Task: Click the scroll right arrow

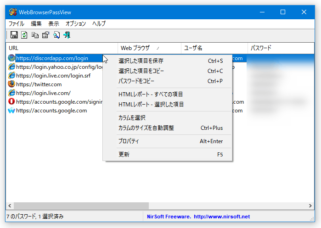Action: coord(310,206)
